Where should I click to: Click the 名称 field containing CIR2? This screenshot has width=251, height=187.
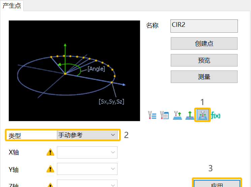[204, 26]
